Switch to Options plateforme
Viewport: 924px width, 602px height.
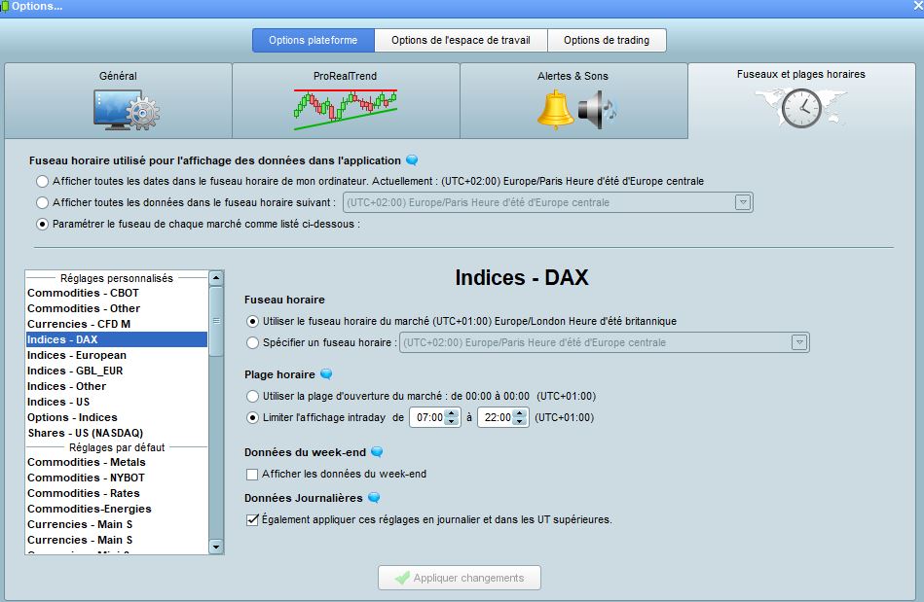313,40
